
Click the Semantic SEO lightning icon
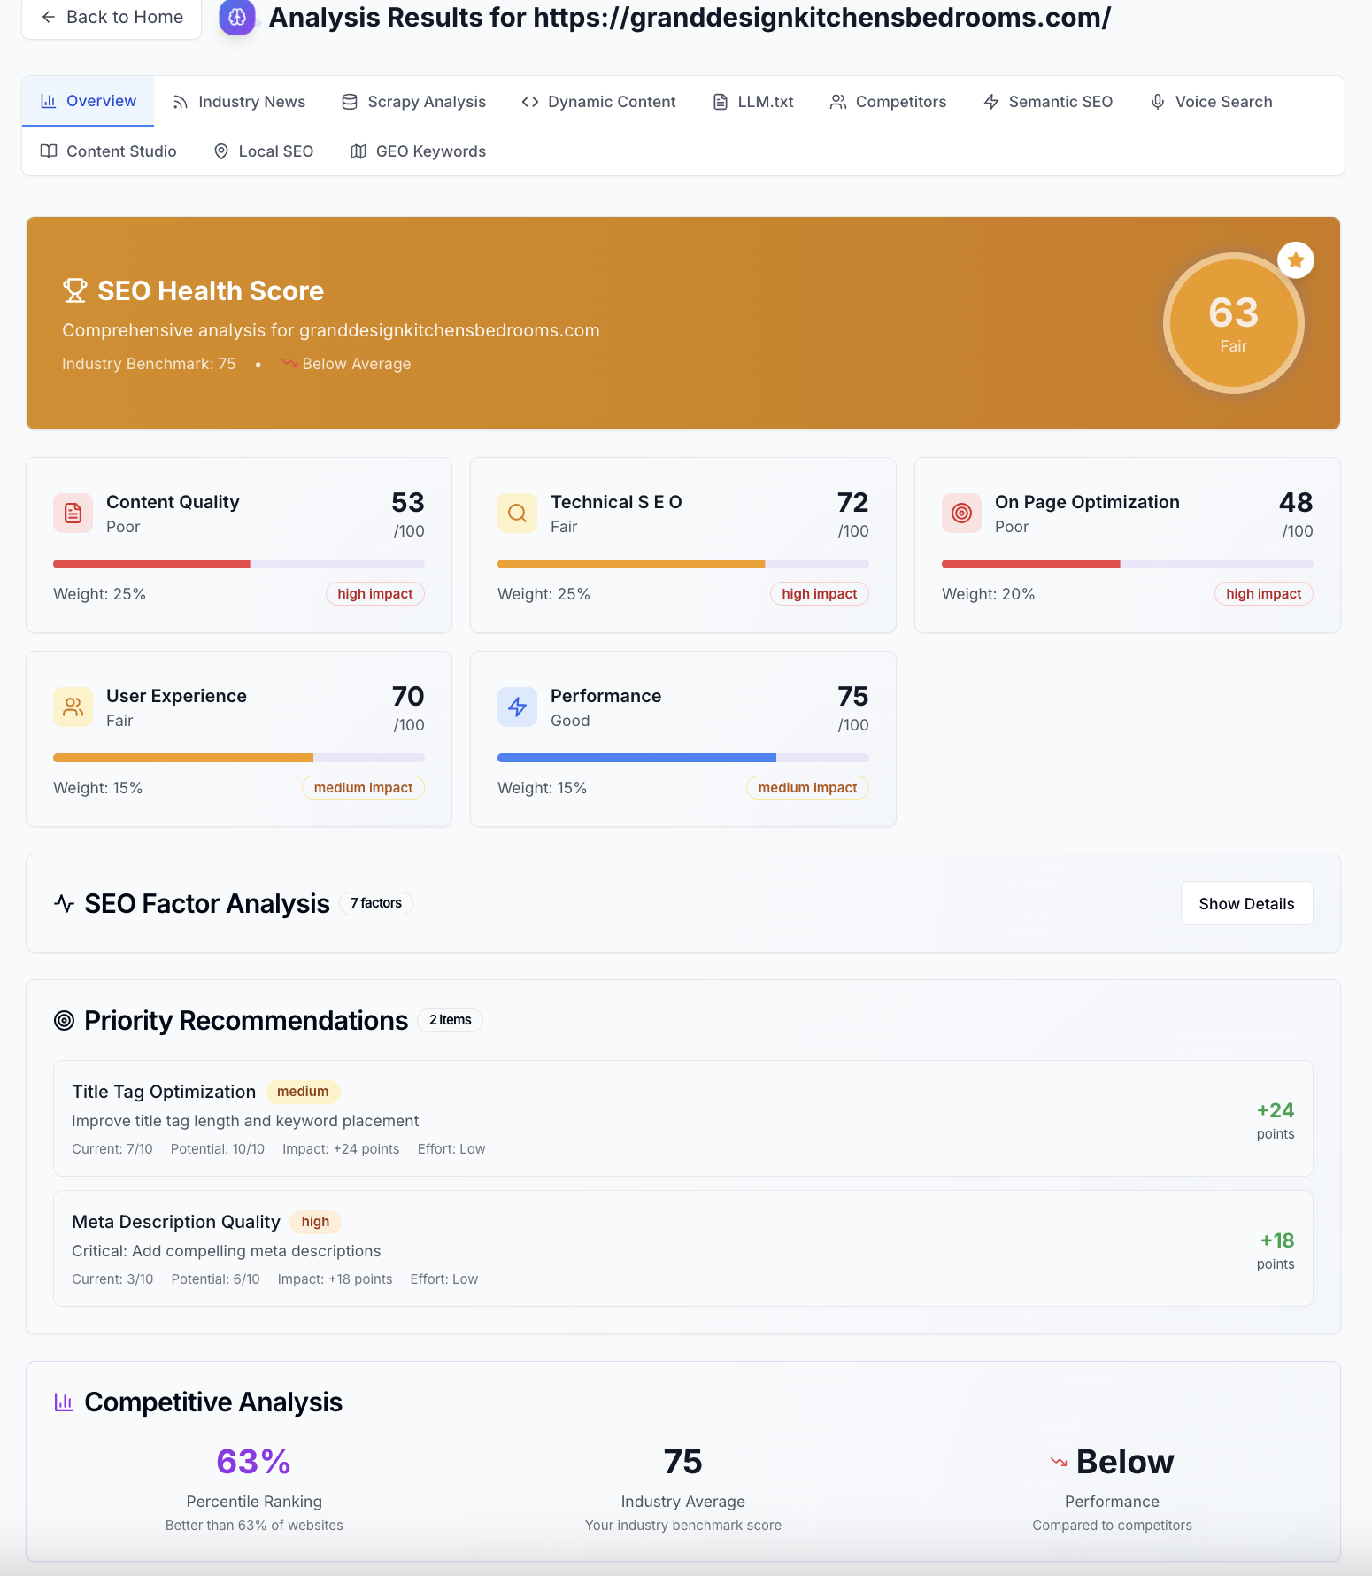pyautogui.click(x=991, y=102)
